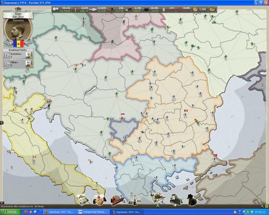This screenshot has height=215, width=269.
Task: Open the diplomacy handshake menu
Action: [x=99, y=200]
